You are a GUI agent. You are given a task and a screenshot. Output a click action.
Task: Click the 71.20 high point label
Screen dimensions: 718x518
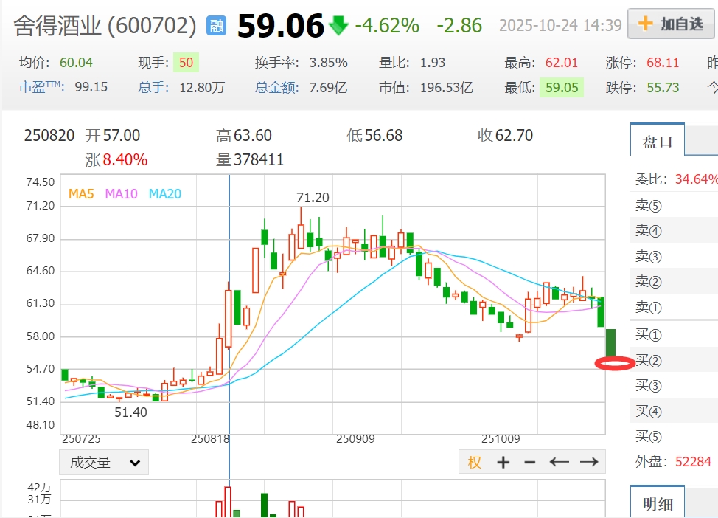click(313, 198)
